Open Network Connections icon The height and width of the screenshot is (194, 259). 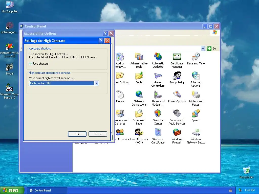pos(139,98)
